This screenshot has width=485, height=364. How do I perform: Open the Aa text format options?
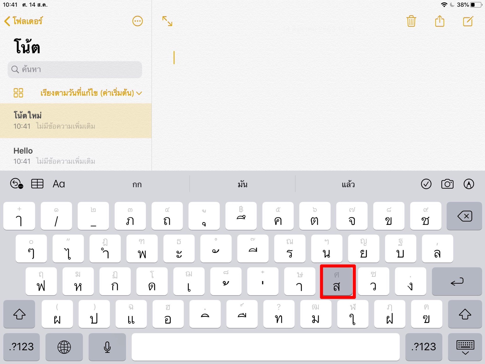pyautogui.click(x=59, y=184)
